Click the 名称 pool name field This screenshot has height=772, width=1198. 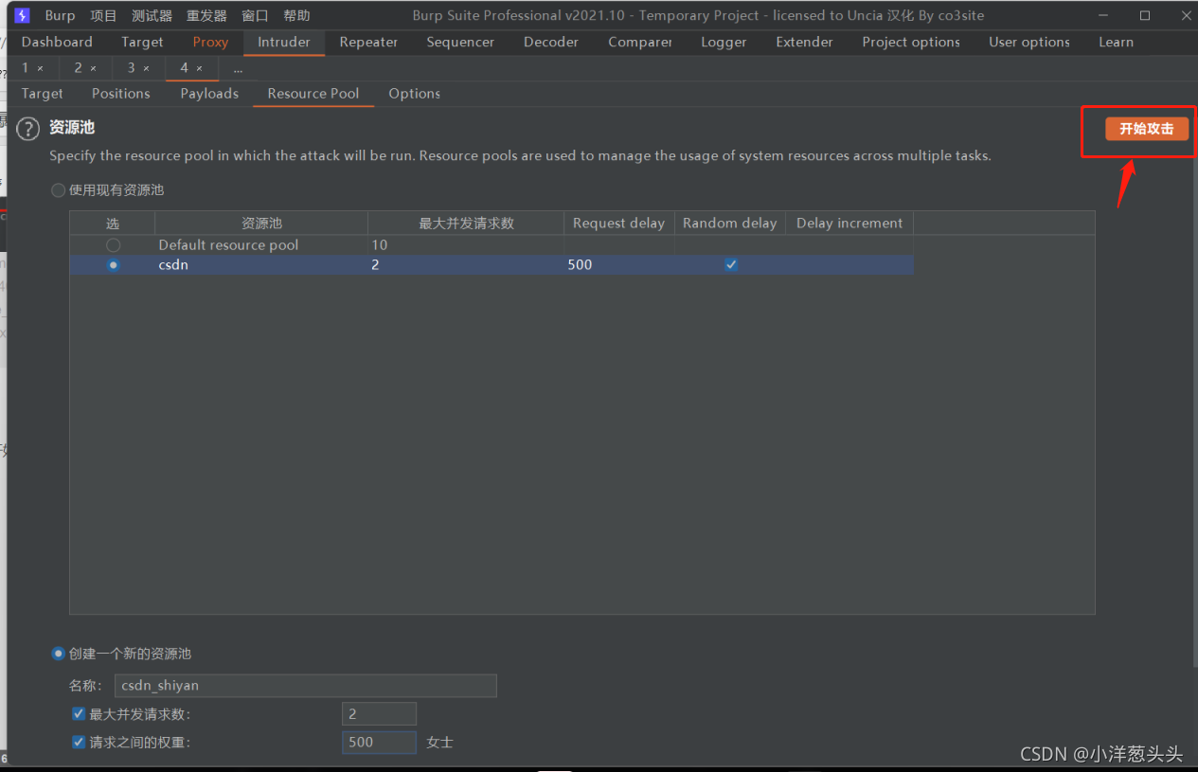tap(306, 686)
